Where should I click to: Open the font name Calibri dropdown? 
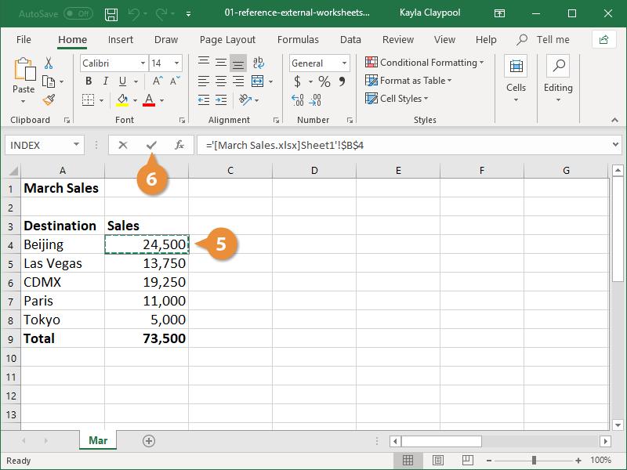click(143, 63)
